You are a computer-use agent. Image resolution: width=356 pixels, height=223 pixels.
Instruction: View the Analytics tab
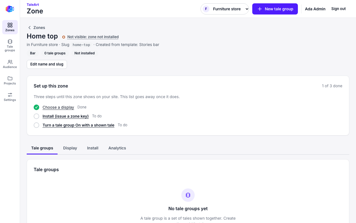coord(117,148)
